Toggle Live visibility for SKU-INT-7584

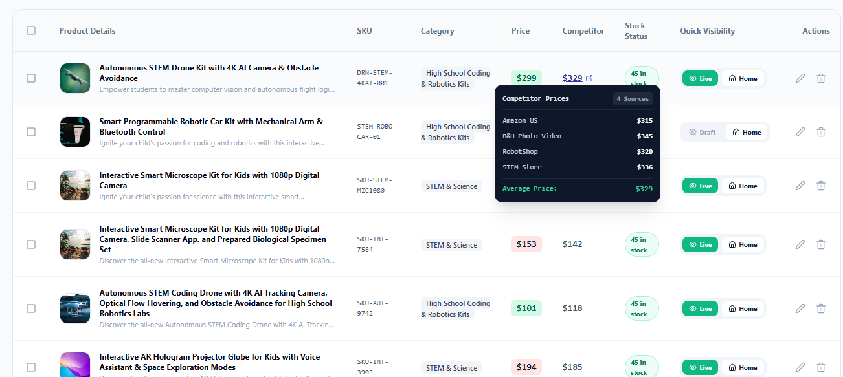point(700,244)
